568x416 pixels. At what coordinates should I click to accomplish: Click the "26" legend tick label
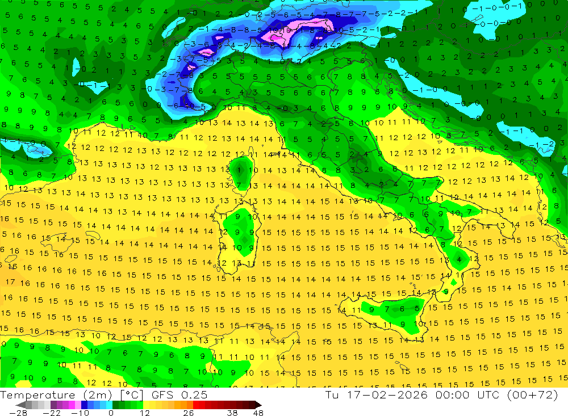[x=189, y=413]
